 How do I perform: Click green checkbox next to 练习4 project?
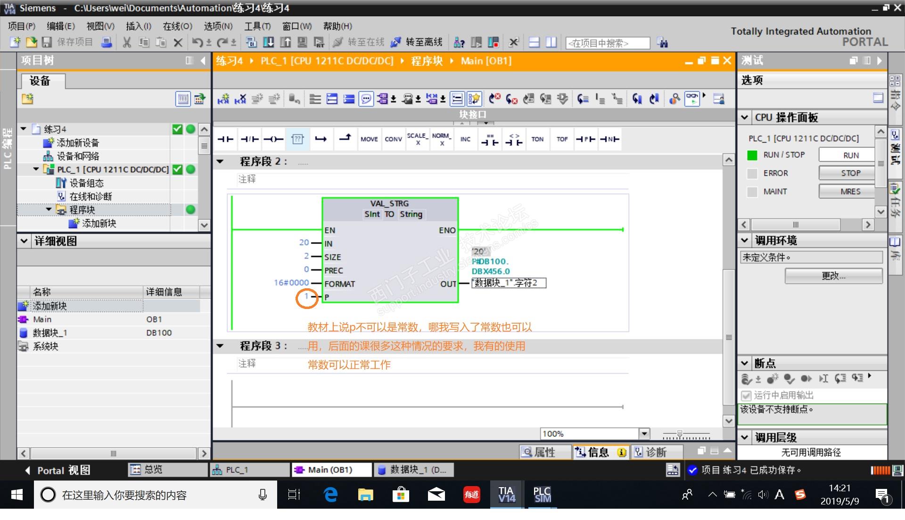click(177, 129)
